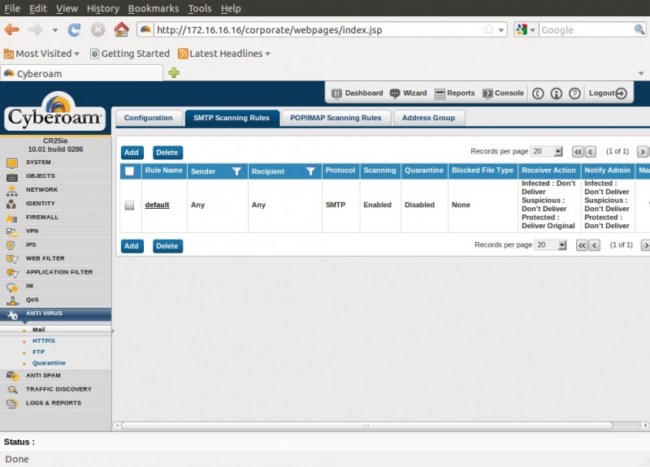Click the clock-like circle icon beside Console
The image size is (650, 467).
tap(538, 93)
